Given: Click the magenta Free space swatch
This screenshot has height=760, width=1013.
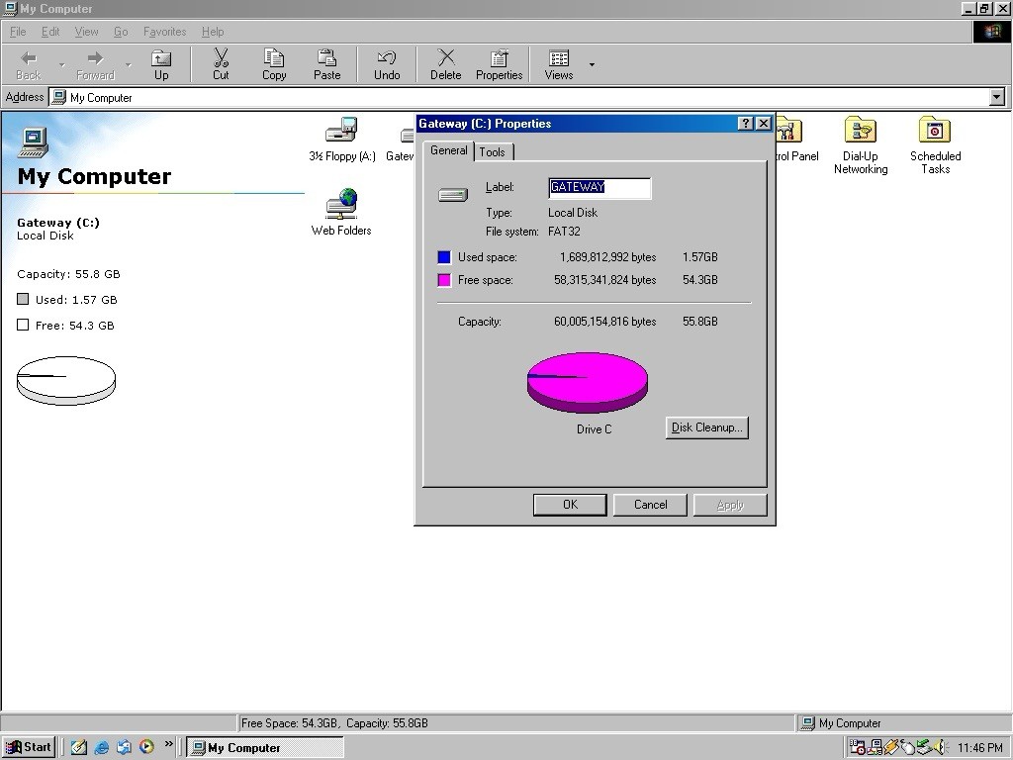Looking at the screenshot, I should [444, 280].
